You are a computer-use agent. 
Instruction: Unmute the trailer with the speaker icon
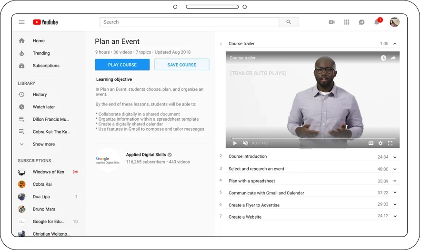(x=245, y=143)
